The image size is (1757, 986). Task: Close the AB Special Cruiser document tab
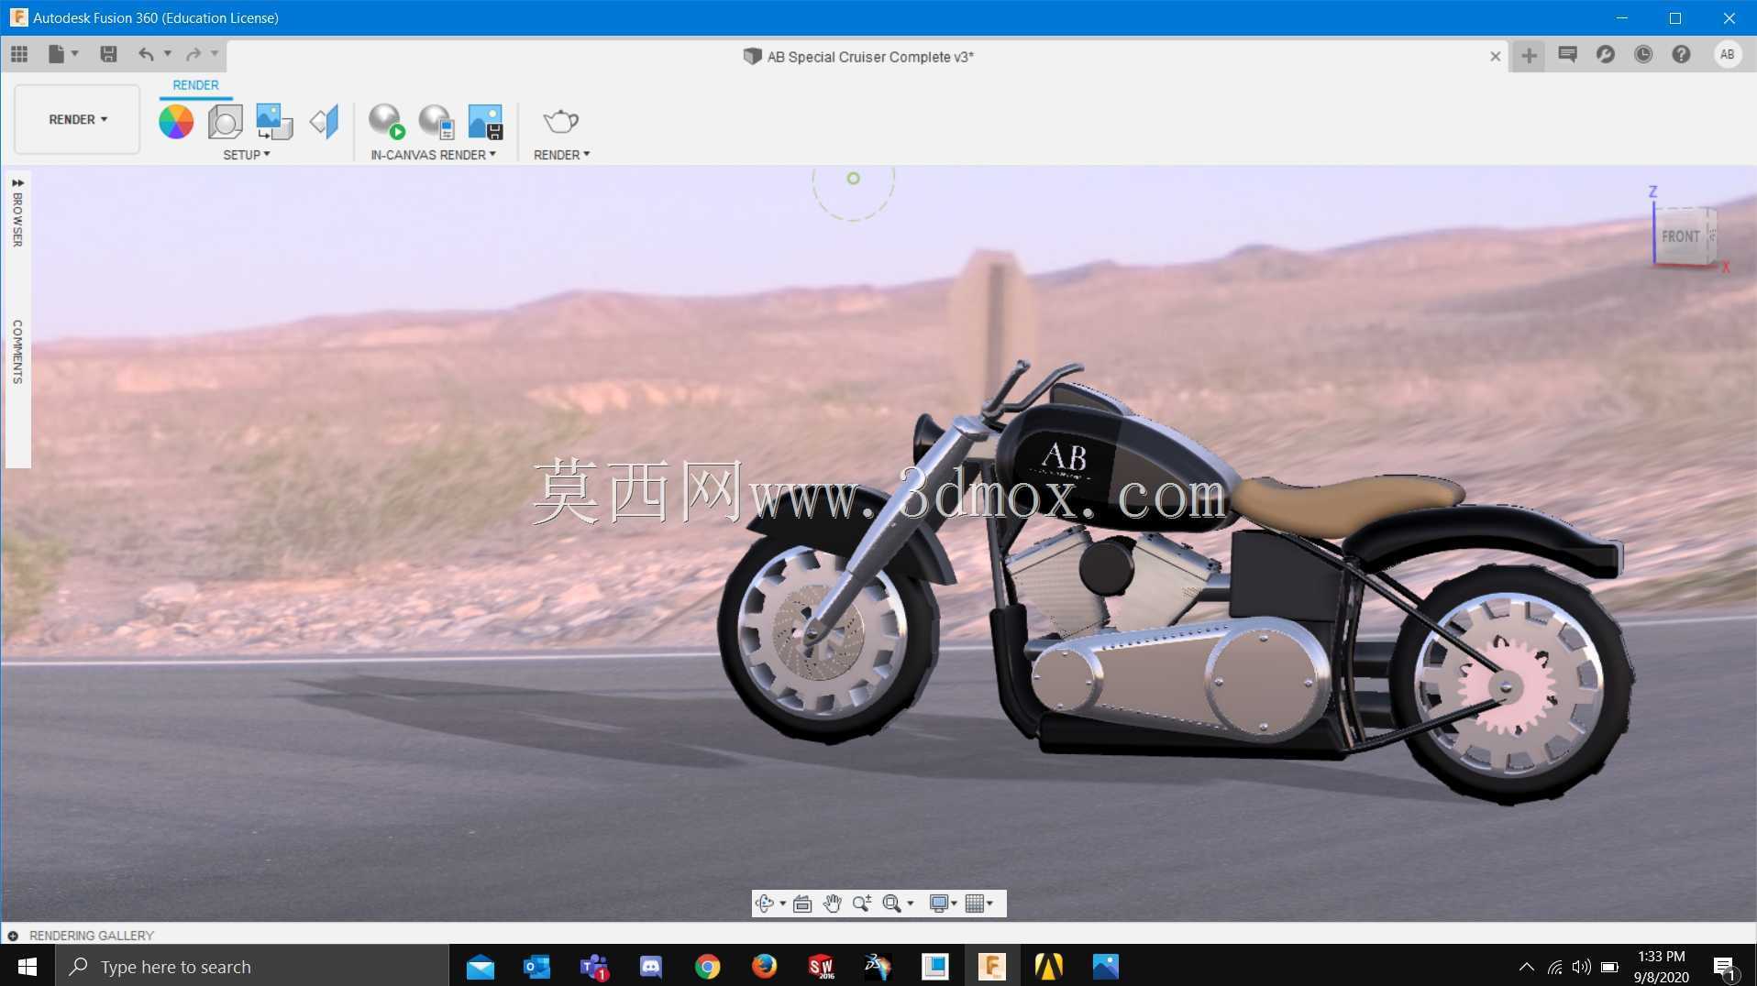point(1496,57)
